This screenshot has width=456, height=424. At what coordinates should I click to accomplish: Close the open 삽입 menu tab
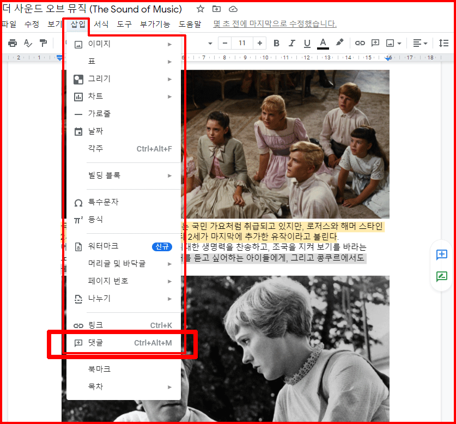78,24
